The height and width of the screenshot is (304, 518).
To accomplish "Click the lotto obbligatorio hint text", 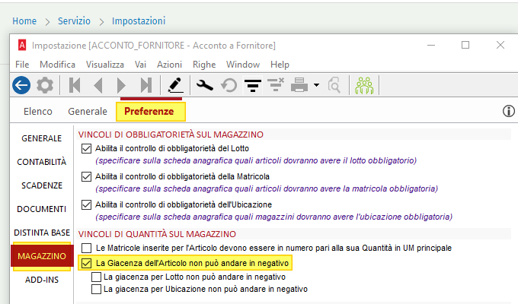I will tap(256, 160).
